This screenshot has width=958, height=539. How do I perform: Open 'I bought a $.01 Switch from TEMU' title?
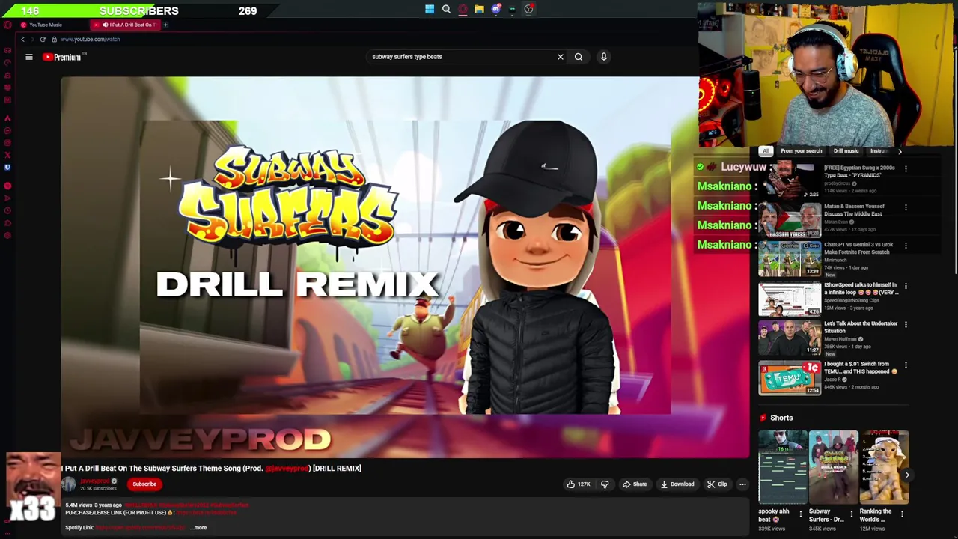pyautogui.click(x=860, y=368)
